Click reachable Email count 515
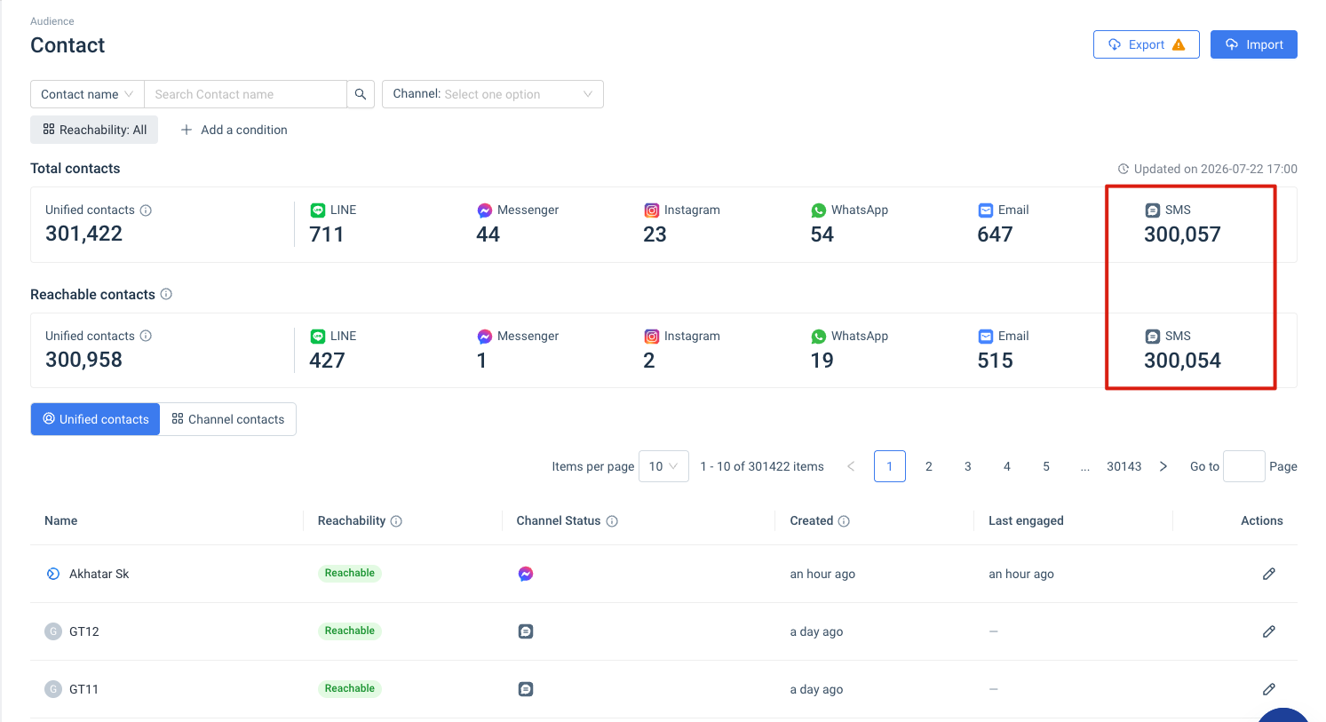 [x=995, y=361]
